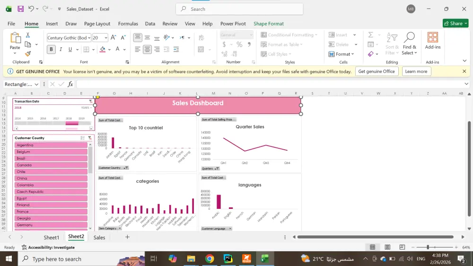Screen dimensions: 473x266
Task: Click the Increase Indent icon
Action: coord(176,49)
